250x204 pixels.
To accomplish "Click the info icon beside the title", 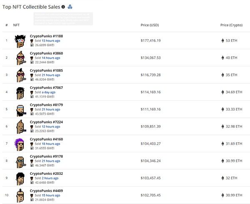I will [x=63, y=7].
